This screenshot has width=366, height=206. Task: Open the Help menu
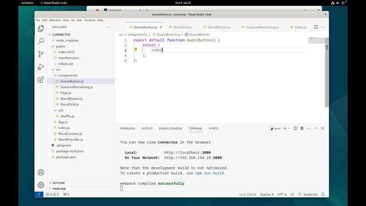100,21
